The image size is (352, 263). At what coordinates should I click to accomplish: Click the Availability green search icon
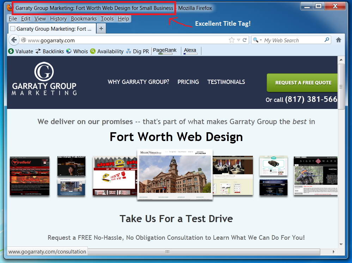93,51
